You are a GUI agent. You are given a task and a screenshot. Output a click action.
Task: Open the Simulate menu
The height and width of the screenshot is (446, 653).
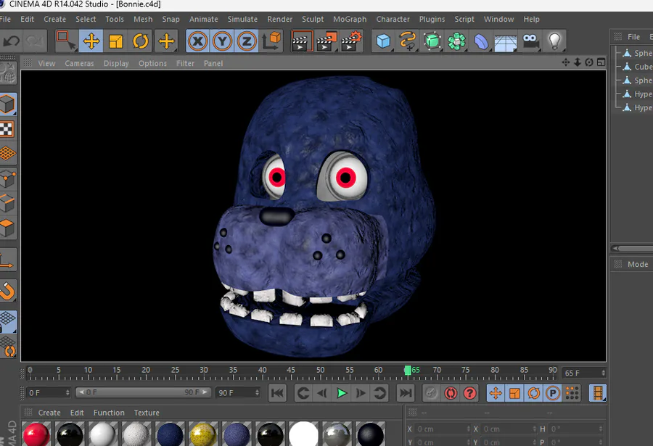coord(242,19)
